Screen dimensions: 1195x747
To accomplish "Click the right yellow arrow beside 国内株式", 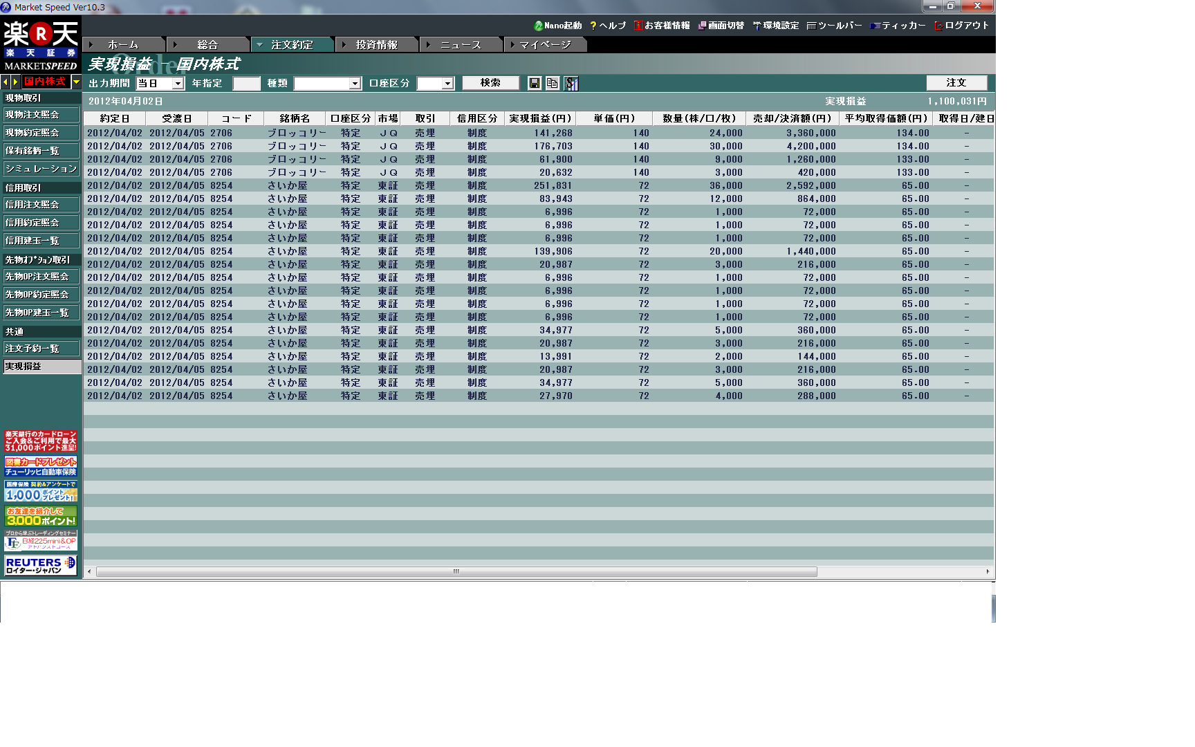I will pos(15,82).
